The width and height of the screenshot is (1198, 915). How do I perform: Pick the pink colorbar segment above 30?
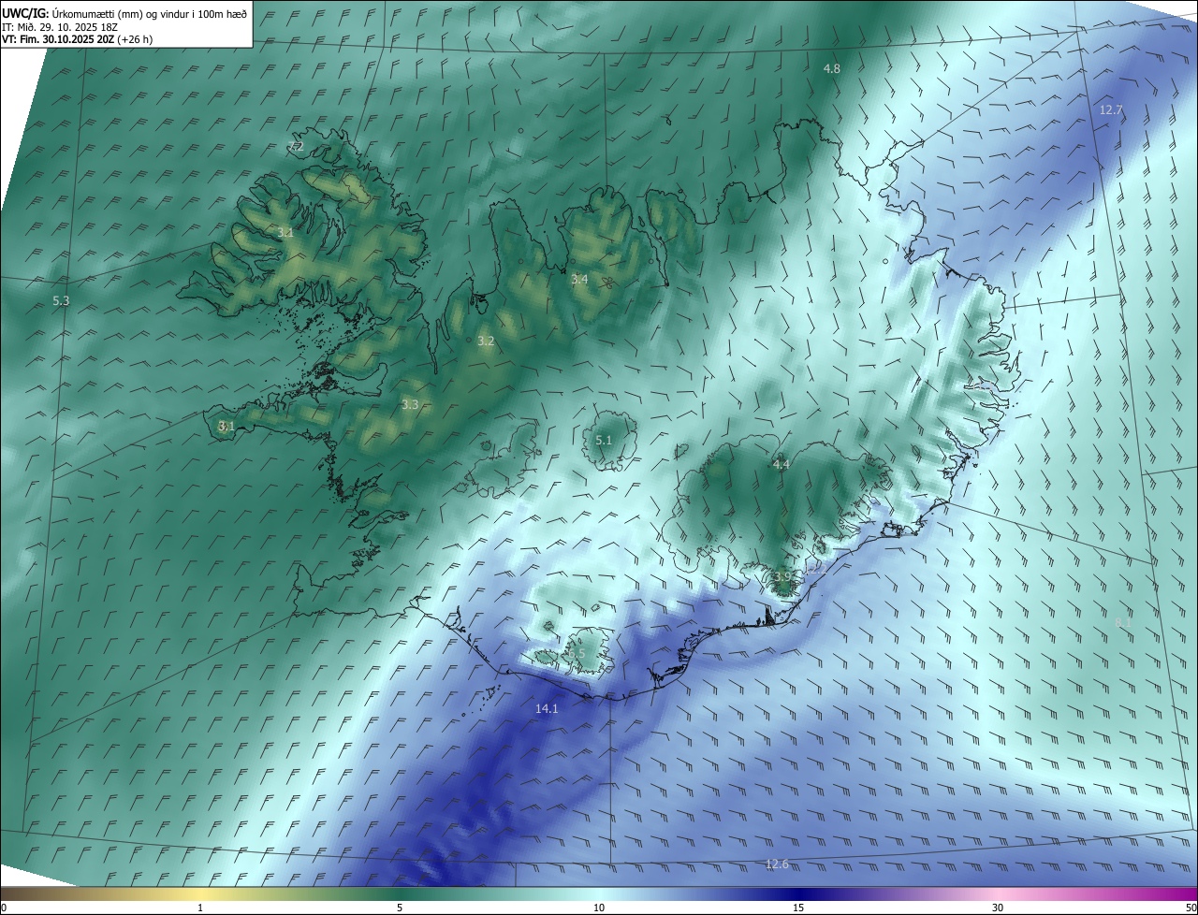click(998, 894)
